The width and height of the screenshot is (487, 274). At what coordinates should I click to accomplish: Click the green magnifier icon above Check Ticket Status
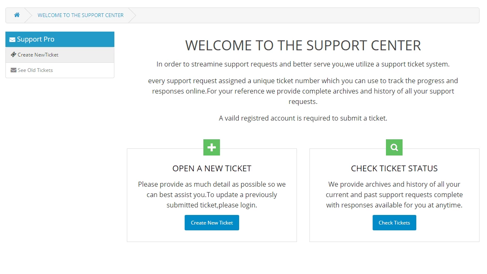pyautogui.click(x=394, y=147)
